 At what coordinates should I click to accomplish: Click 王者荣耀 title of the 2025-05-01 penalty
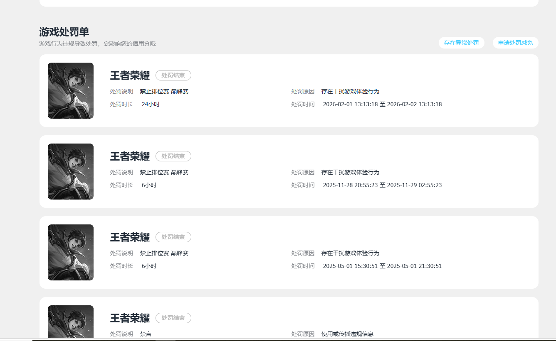(130, 237)
